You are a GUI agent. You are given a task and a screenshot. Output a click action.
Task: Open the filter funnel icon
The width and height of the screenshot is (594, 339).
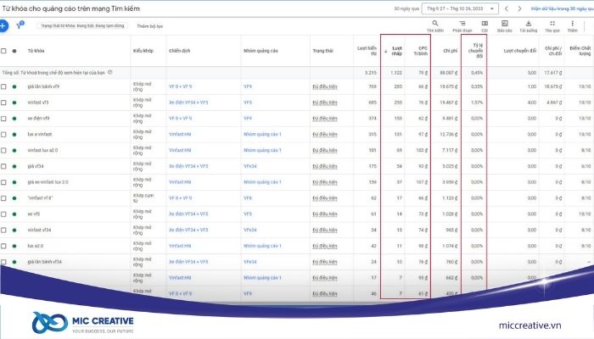(20, 25)
